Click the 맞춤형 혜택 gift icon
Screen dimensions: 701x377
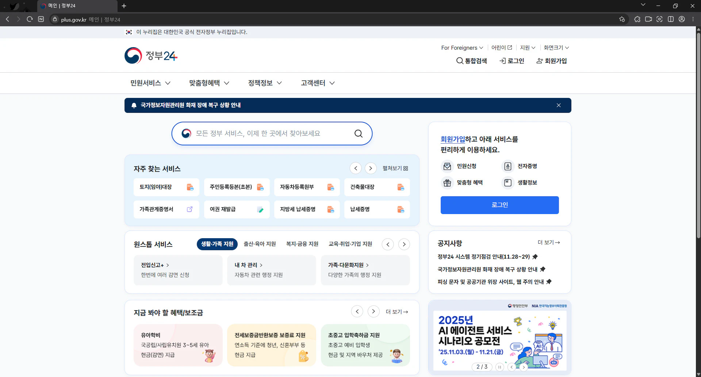tap(447, 183)
